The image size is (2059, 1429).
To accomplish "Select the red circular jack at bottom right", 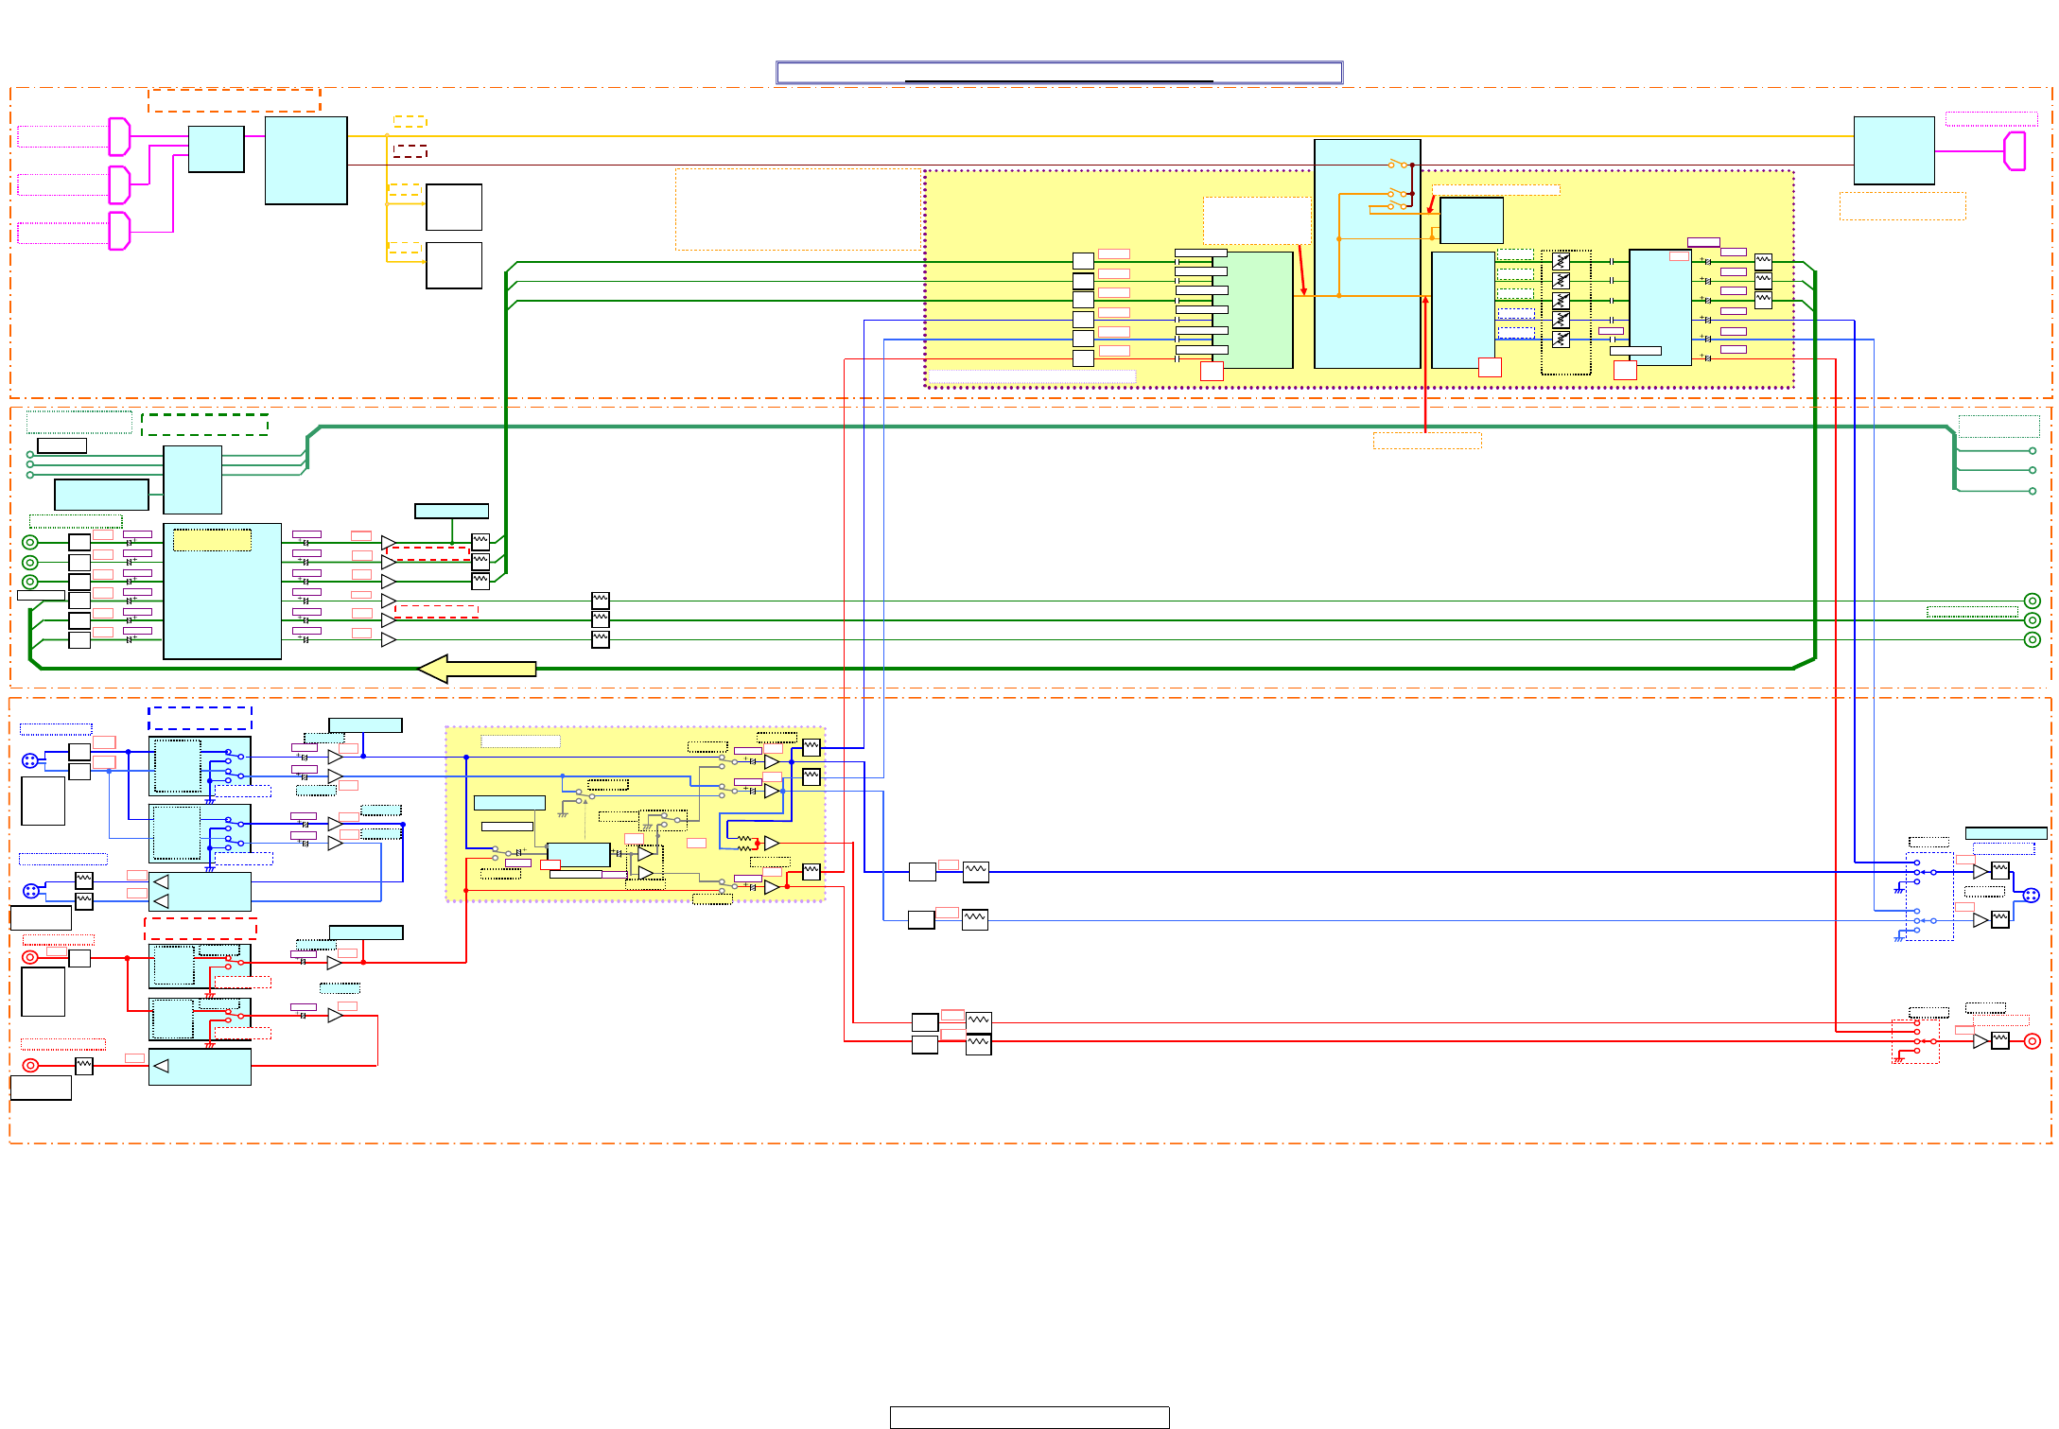I will [x=2032, y=1041].
